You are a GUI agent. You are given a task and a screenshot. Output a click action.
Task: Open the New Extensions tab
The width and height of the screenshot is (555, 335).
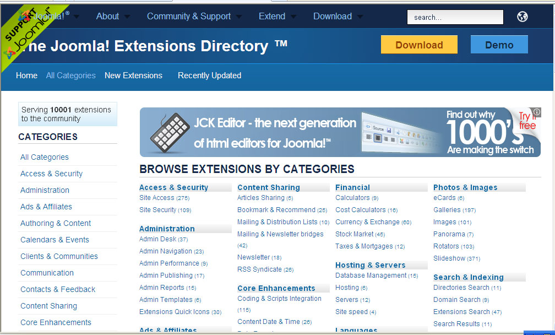click(x=133, y=75)
